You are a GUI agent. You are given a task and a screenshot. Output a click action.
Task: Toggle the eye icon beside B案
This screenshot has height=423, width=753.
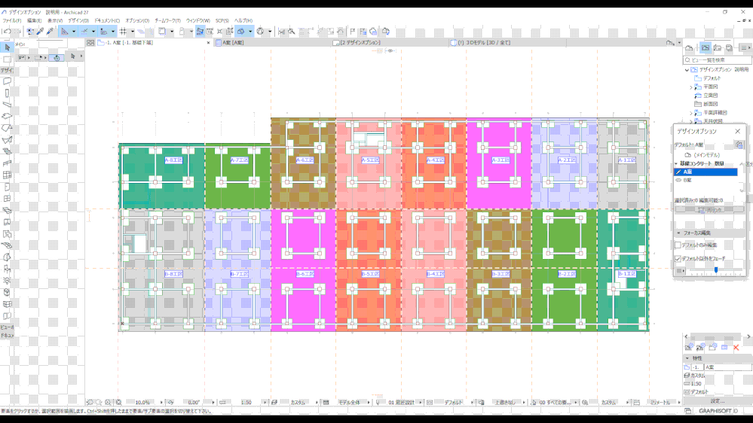coord(678,181)
